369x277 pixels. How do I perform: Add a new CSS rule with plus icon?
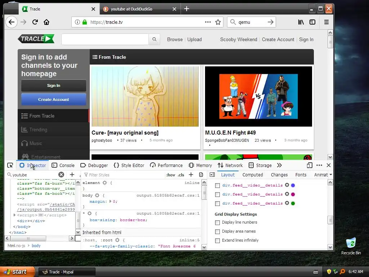[191, 175]
